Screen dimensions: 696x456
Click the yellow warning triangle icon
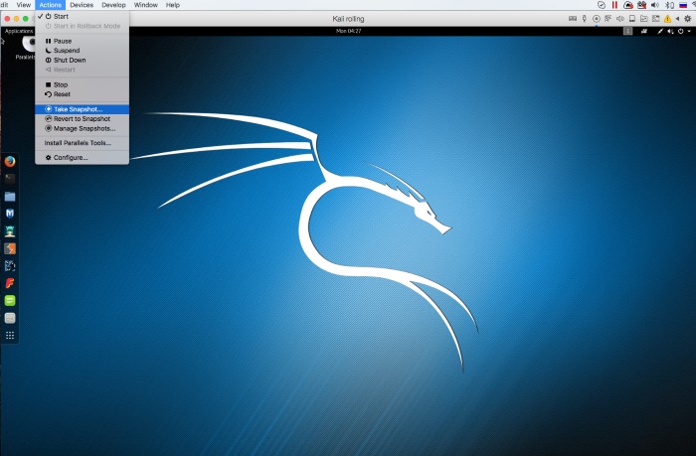coord(667,19)
